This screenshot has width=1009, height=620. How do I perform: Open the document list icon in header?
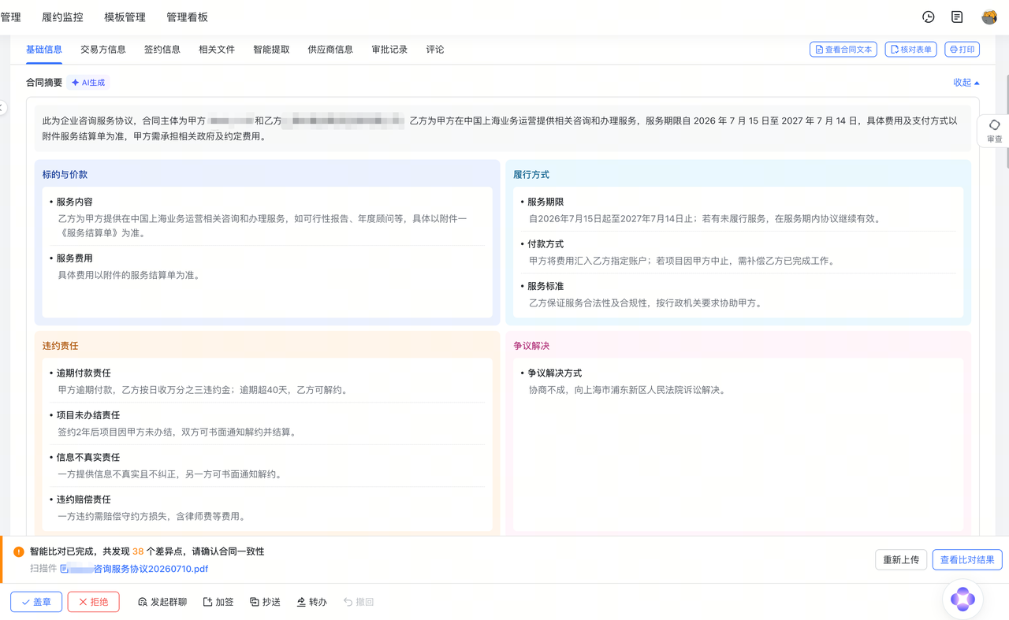tap(957, 17)
